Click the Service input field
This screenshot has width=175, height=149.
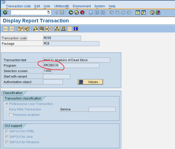[x=102, y=109]
